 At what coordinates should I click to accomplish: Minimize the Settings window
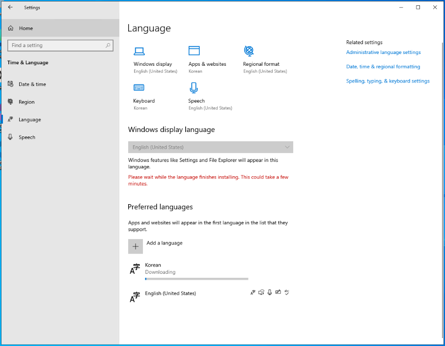coord(401,7)
